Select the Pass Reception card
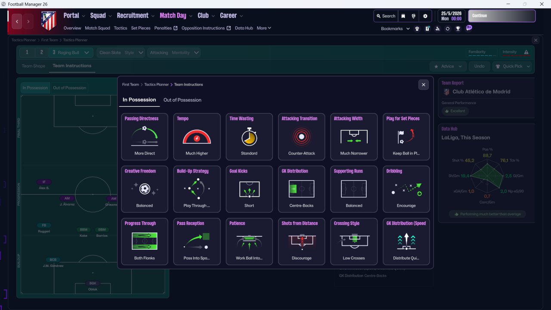Screen dimensions: 551x310 [x=197, y=242]
